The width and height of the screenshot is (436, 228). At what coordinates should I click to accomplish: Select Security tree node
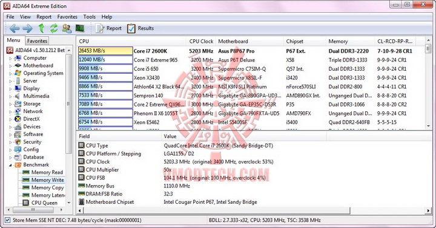32,142
